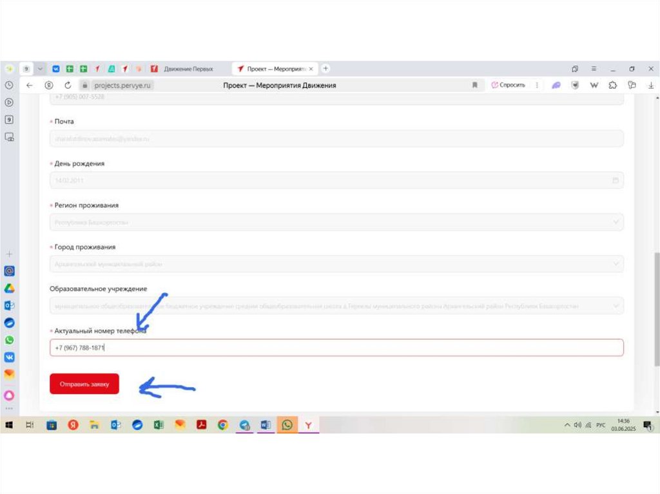Screen dimensions: 660x494
Task: Open the notification center icon
Action: click(x=648, y=426)
